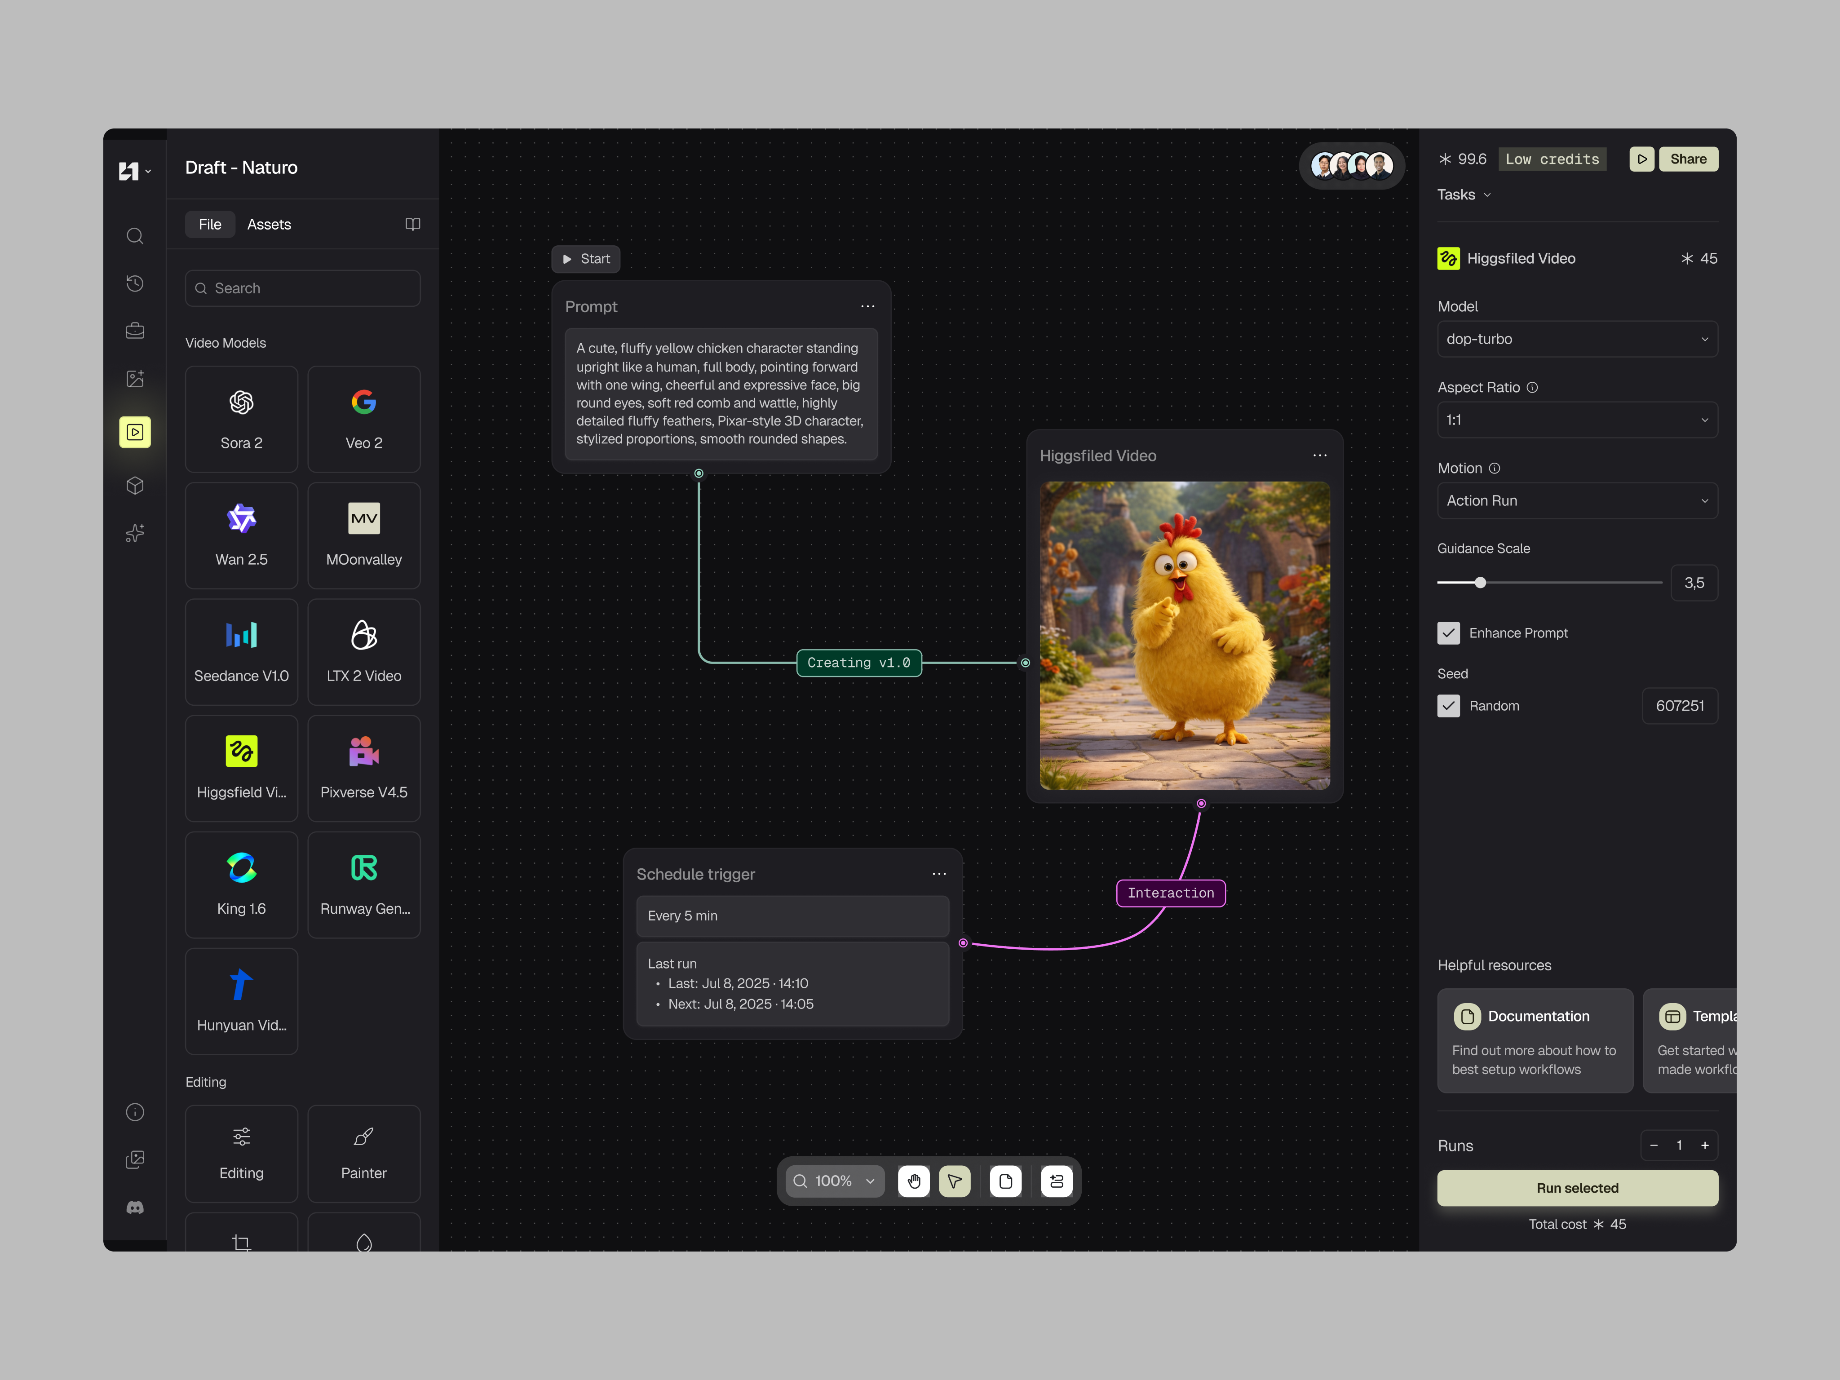Click the chicken video preview thumbnail
The width and height of the screenshot is (1840, 1380).
(x=1185, y=636)
